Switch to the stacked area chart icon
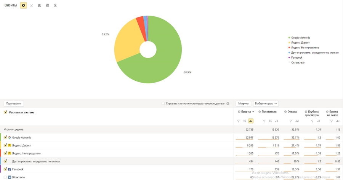 (39, 5)
